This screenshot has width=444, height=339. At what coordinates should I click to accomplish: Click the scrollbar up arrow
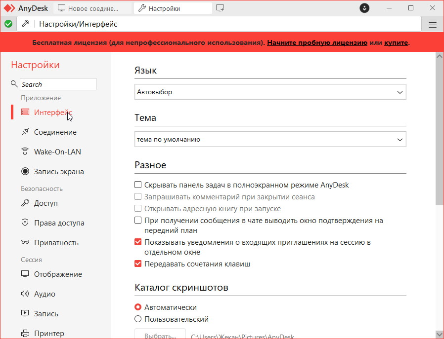(x=439, y=56)
